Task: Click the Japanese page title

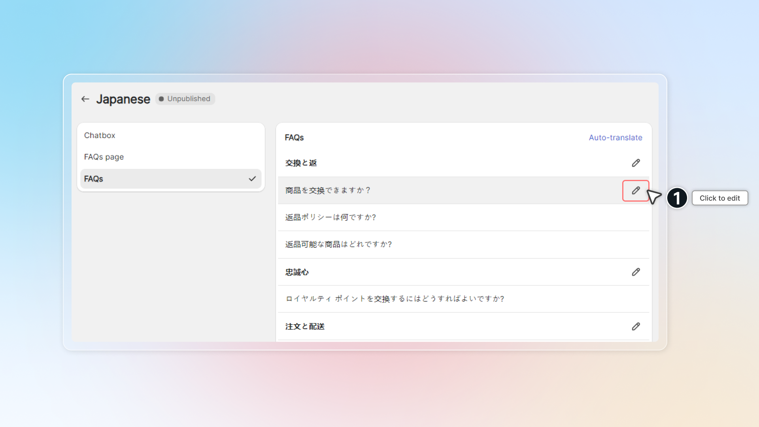Action: tap(123, 99)
